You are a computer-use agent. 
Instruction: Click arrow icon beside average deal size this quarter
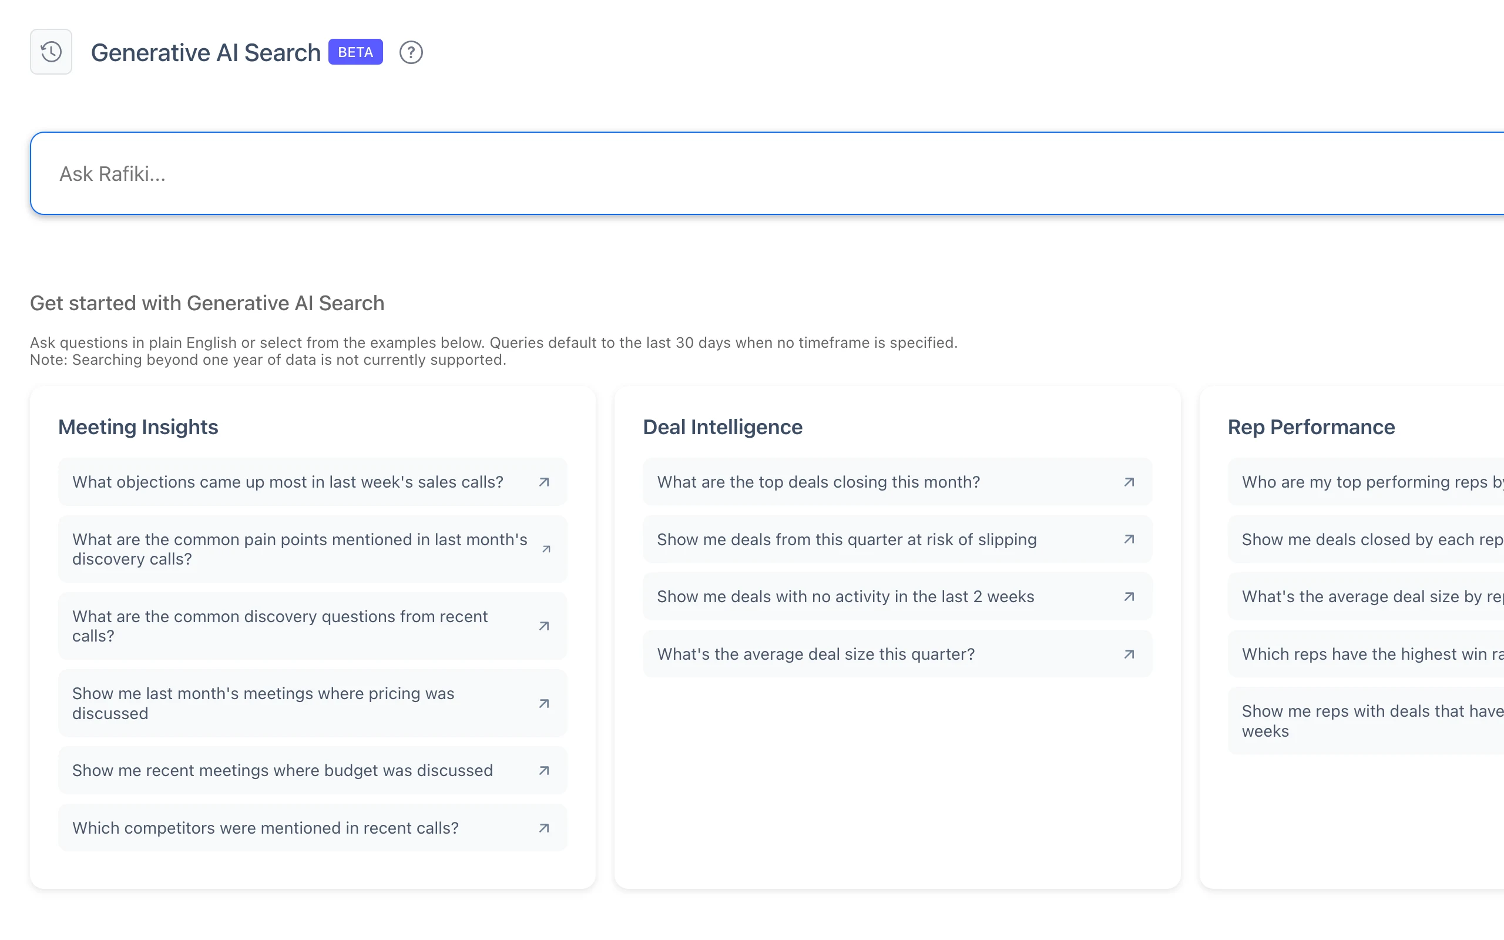(1129, 654)
